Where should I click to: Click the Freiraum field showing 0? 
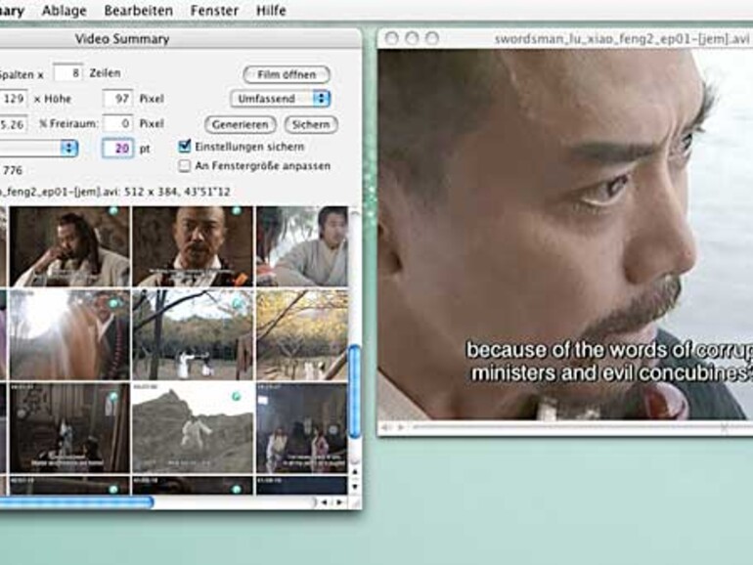coord(117,123)
